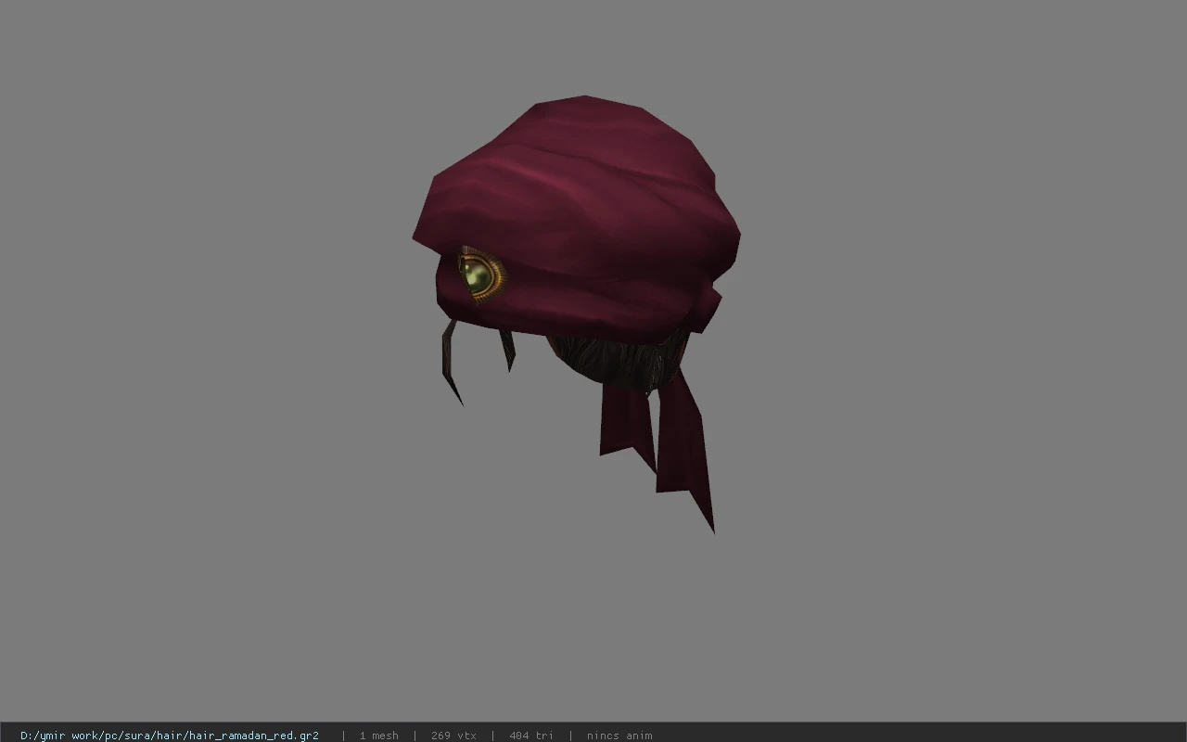The image size is (1187, 742).
Task: Click the '269 vtx' vertex count
Action: (x=453, y=736)
